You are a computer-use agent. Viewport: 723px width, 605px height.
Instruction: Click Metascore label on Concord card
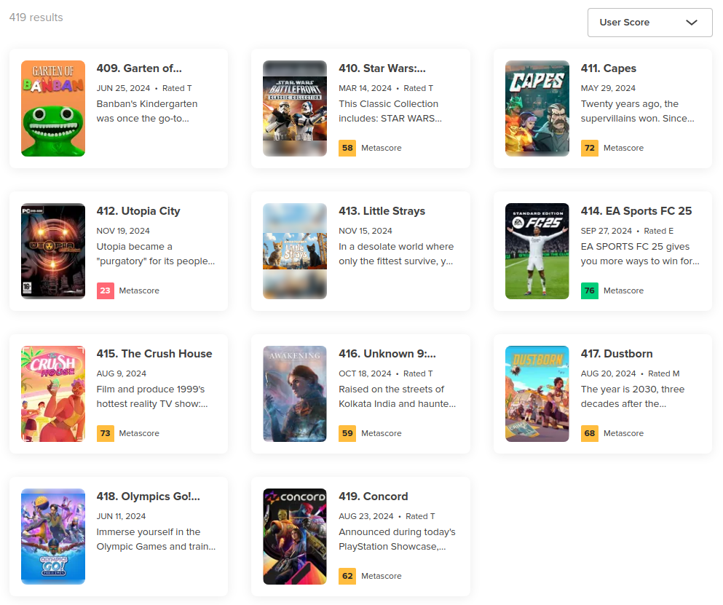[381, 576]
